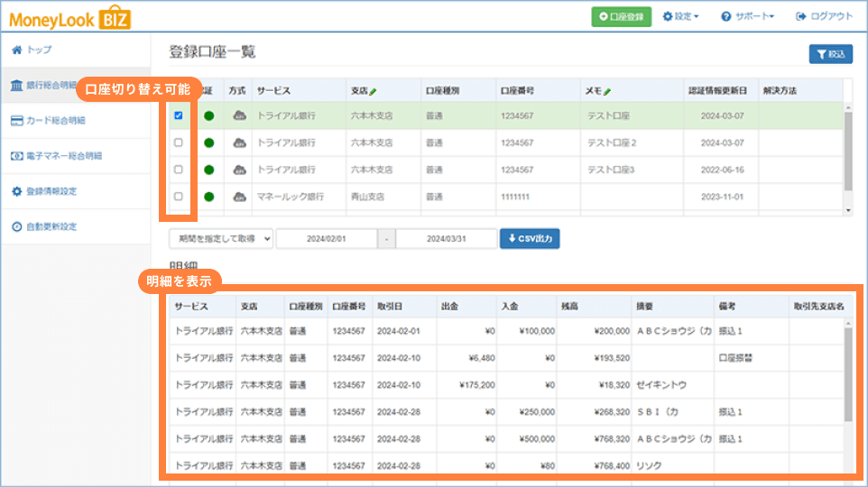Click the green status dot in テスト口座3 row
Image resolution: width=868 pixels, height=487 pixels.
pyautogui.click(x=208, y=170)
